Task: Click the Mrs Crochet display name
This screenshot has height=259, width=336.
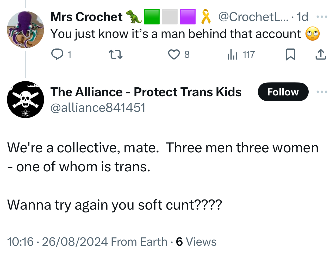Action: 86,17
